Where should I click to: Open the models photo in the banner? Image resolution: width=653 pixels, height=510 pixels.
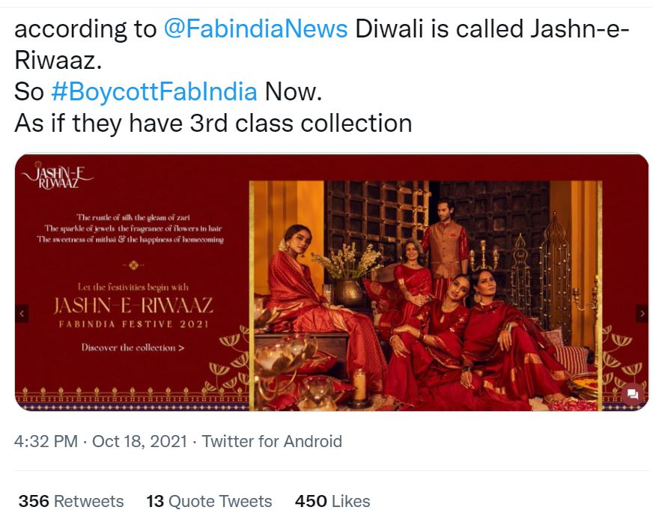pyautogui.click(x=427, y=296)
